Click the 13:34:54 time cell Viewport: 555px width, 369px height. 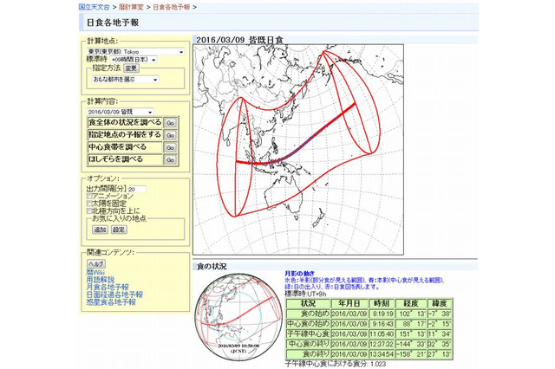click(382, 353)
